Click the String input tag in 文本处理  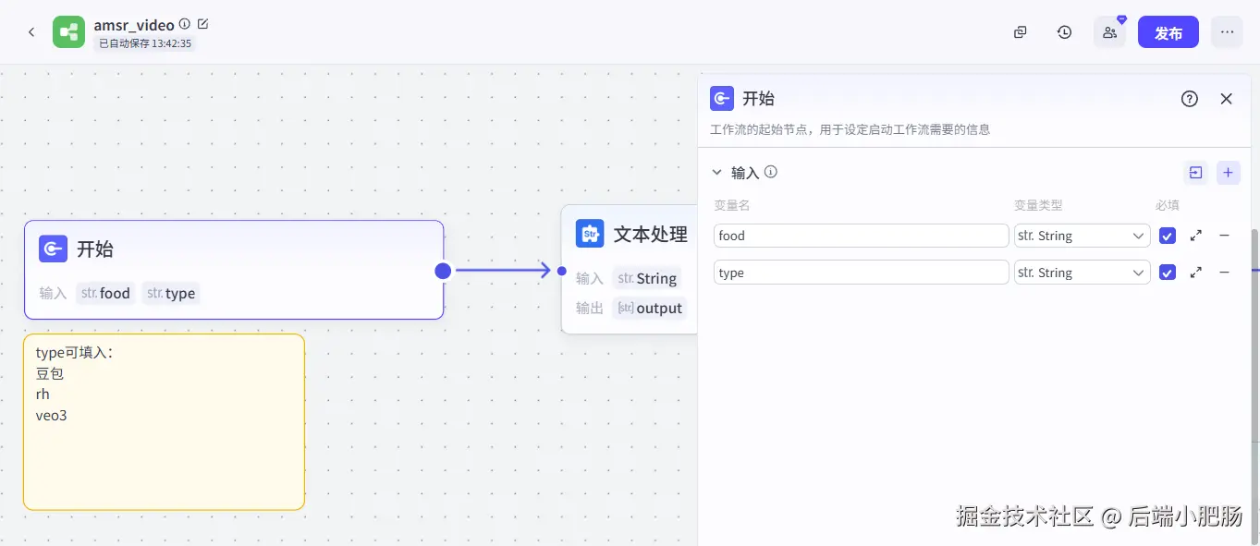coord(647,279)
